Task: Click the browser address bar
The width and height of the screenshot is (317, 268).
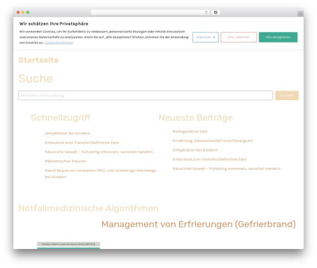Action: pyautogui.click(x=150, y=12)
